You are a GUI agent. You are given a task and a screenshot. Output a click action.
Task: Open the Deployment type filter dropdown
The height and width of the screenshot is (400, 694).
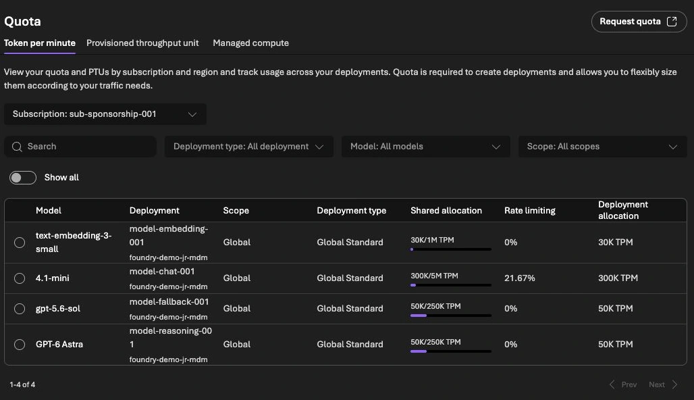click(248, 147)
